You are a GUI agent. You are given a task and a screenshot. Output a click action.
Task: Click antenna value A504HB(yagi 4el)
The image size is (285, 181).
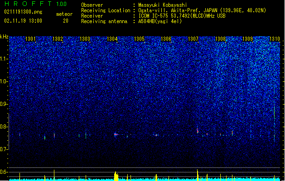160,21
